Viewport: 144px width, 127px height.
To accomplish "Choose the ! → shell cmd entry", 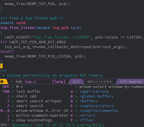I will pos(22,96).
